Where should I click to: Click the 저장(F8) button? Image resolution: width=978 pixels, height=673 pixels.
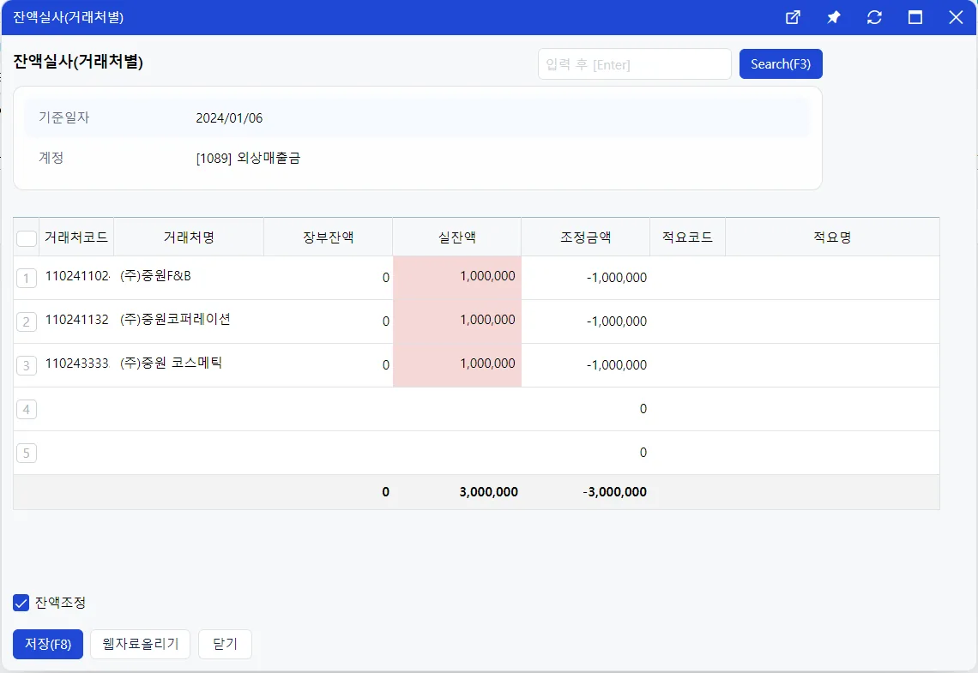48,644
